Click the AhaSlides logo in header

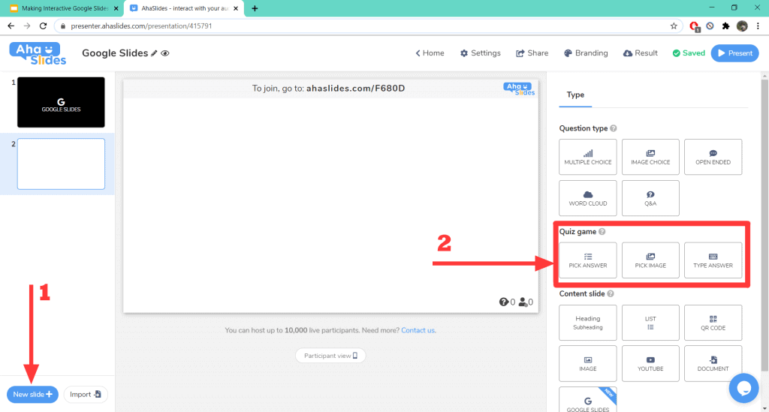pos(38,53)
